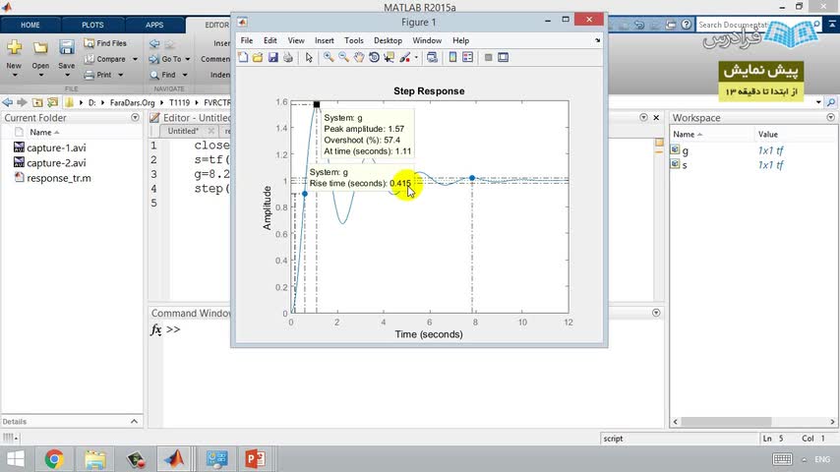Select variable s in Workspace
Viewport: 840px width, 472px height.
pos(686,165)
